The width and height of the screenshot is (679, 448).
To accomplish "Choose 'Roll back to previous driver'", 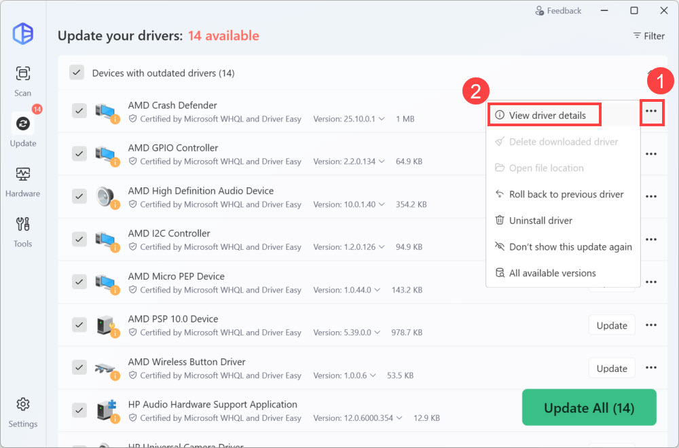I will [566, 194].
